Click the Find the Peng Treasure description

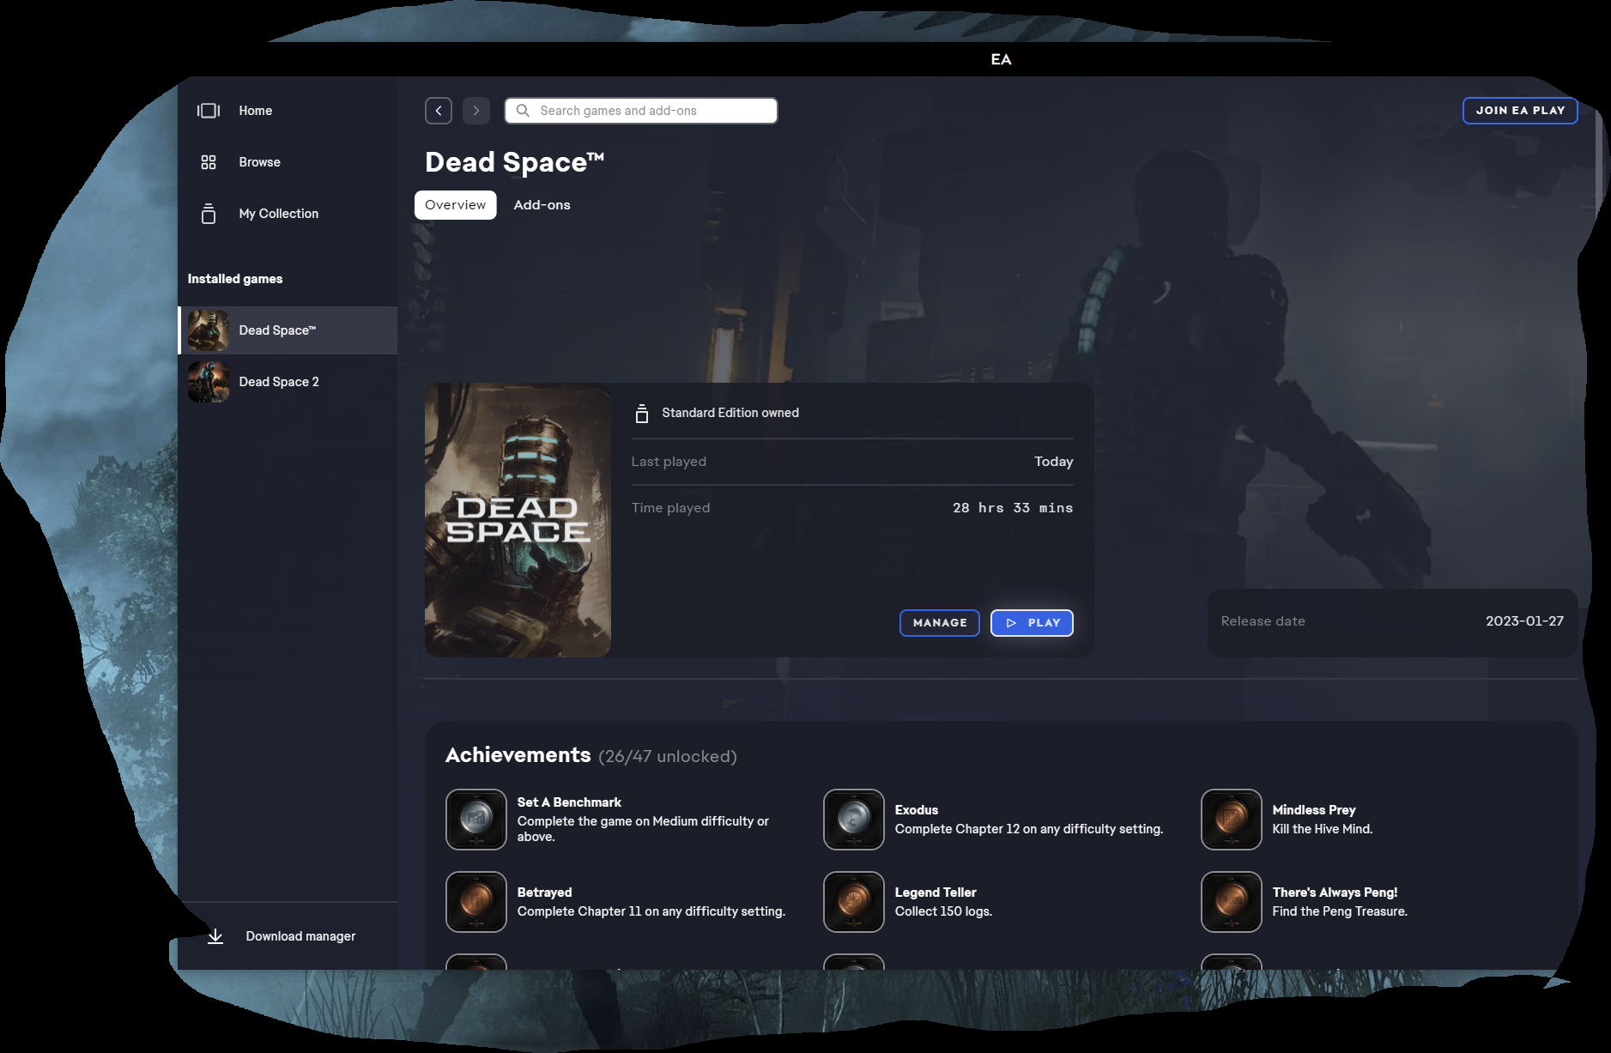click(x=1340, y=911)
